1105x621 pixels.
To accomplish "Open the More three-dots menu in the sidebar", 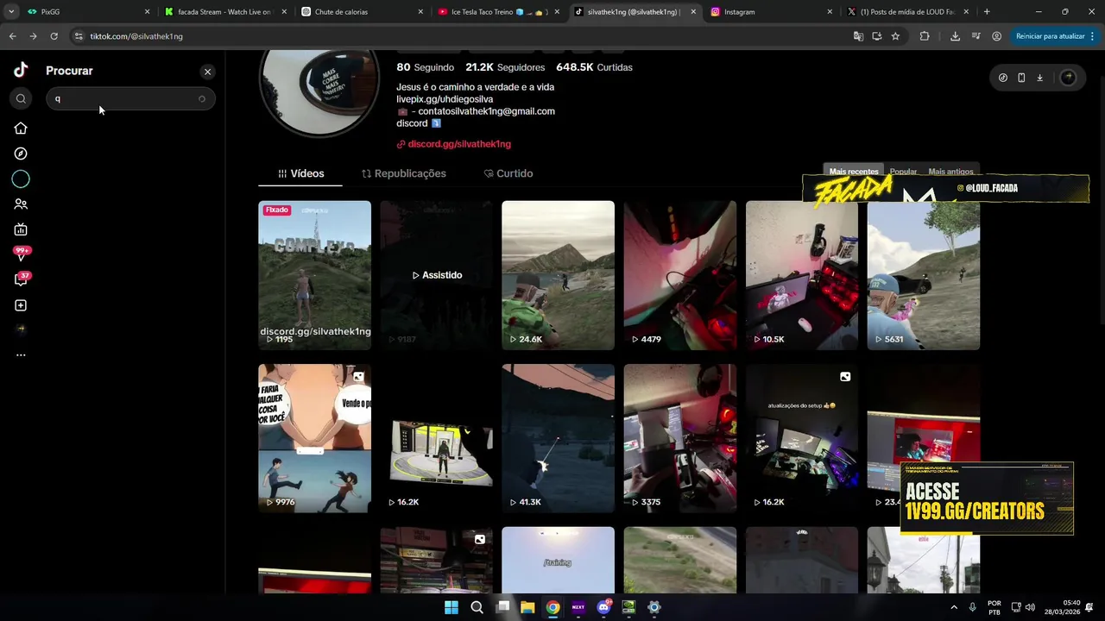I will pos(21,354).
